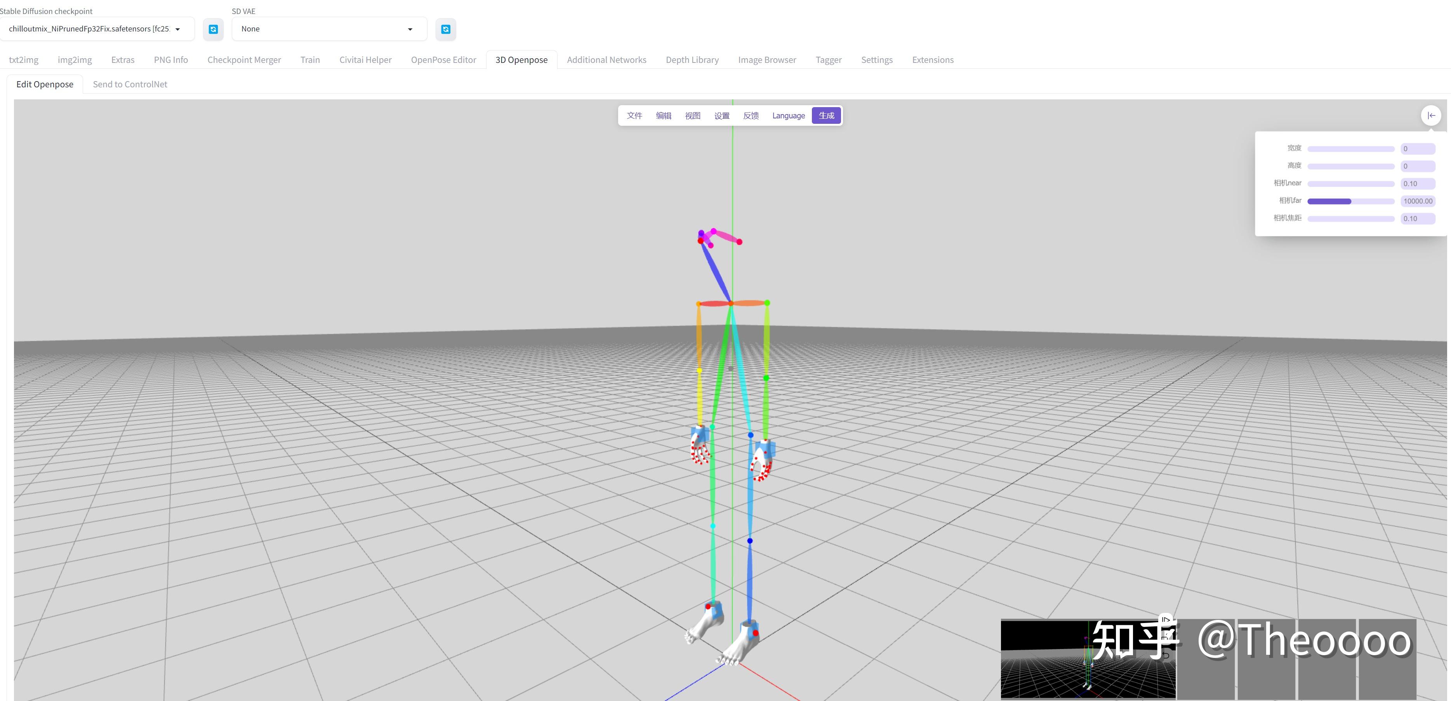Refresh the Stable Diffusion checkpoint list

(213, 29)
